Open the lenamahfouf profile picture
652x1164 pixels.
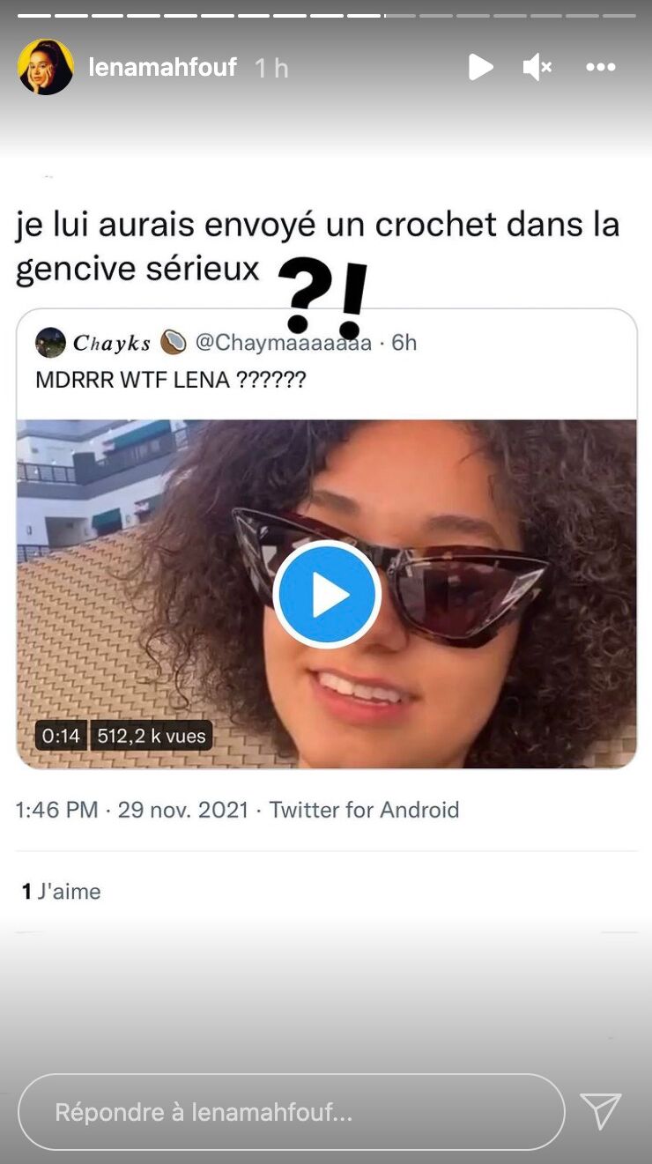point(46,67)
